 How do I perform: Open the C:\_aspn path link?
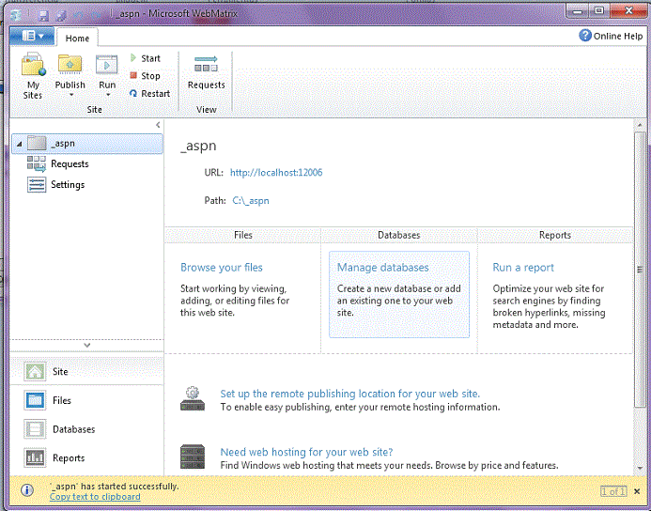point(251,201)
